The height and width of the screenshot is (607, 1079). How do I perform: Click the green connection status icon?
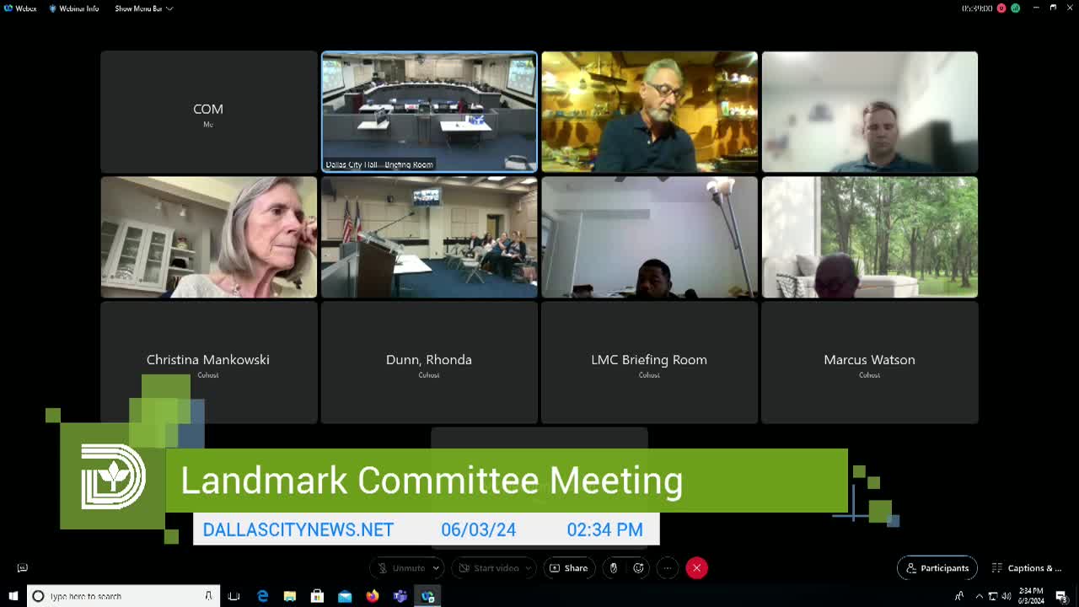tap(1015, 8)
